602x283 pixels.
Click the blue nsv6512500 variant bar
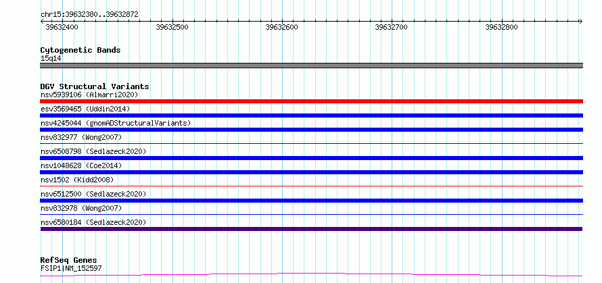(x=311, y=201)
